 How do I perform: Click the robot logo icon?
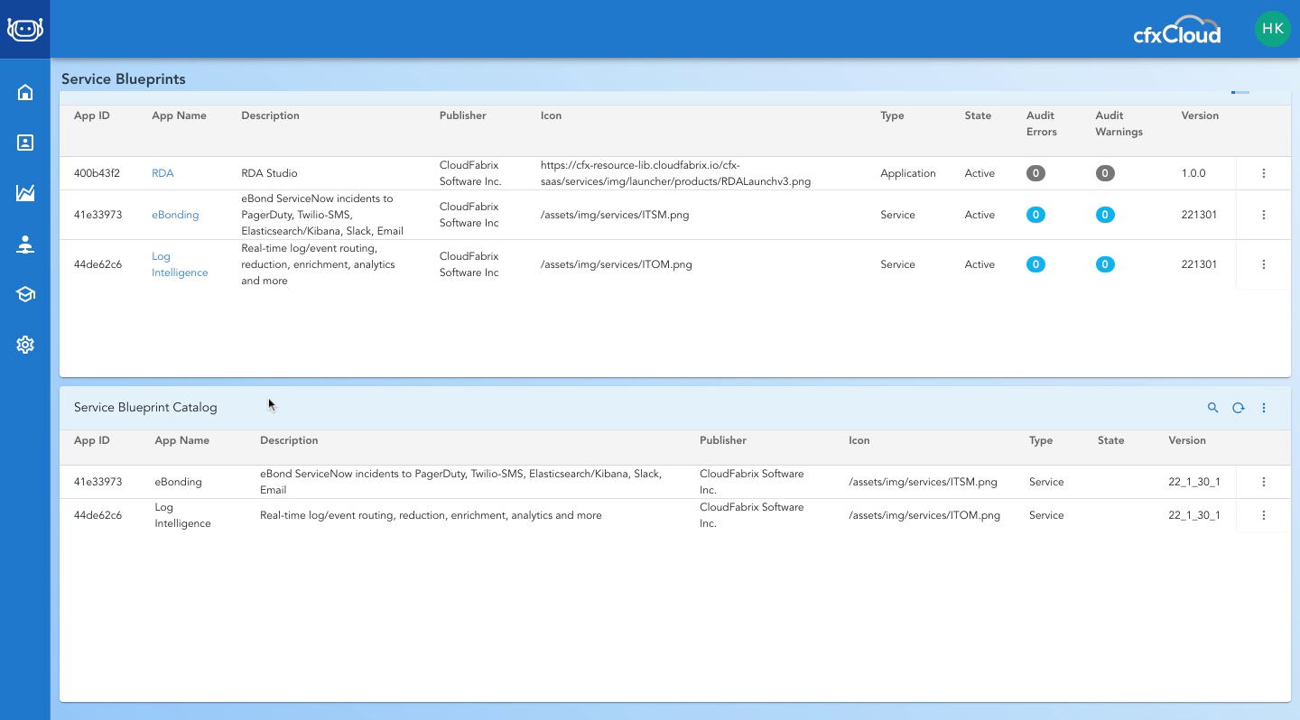point(25,29)
